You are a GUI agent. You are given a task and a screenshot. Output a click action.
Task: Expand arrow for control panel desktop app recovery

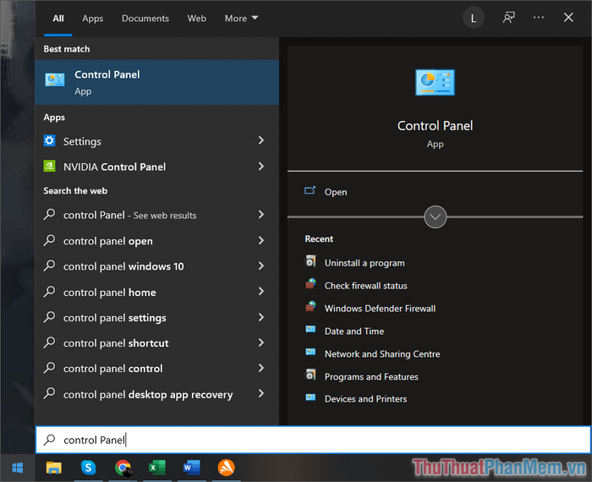(x=260, y=393)
